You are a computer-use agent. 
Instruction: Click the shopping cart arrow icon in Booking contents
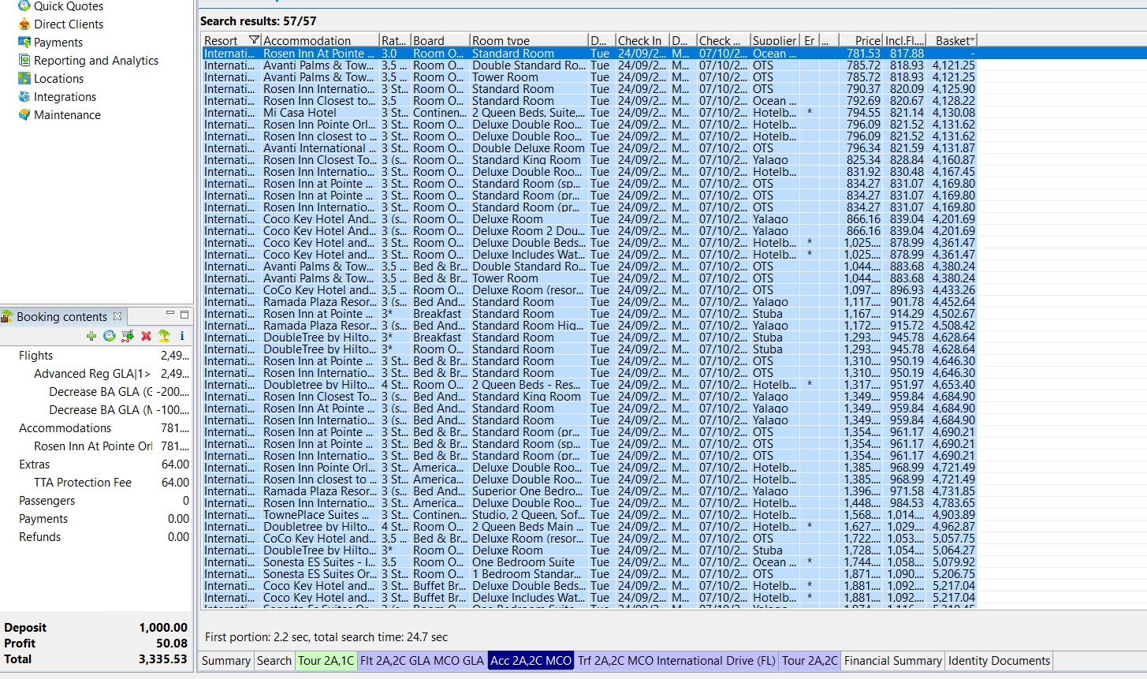coord(128,336)
